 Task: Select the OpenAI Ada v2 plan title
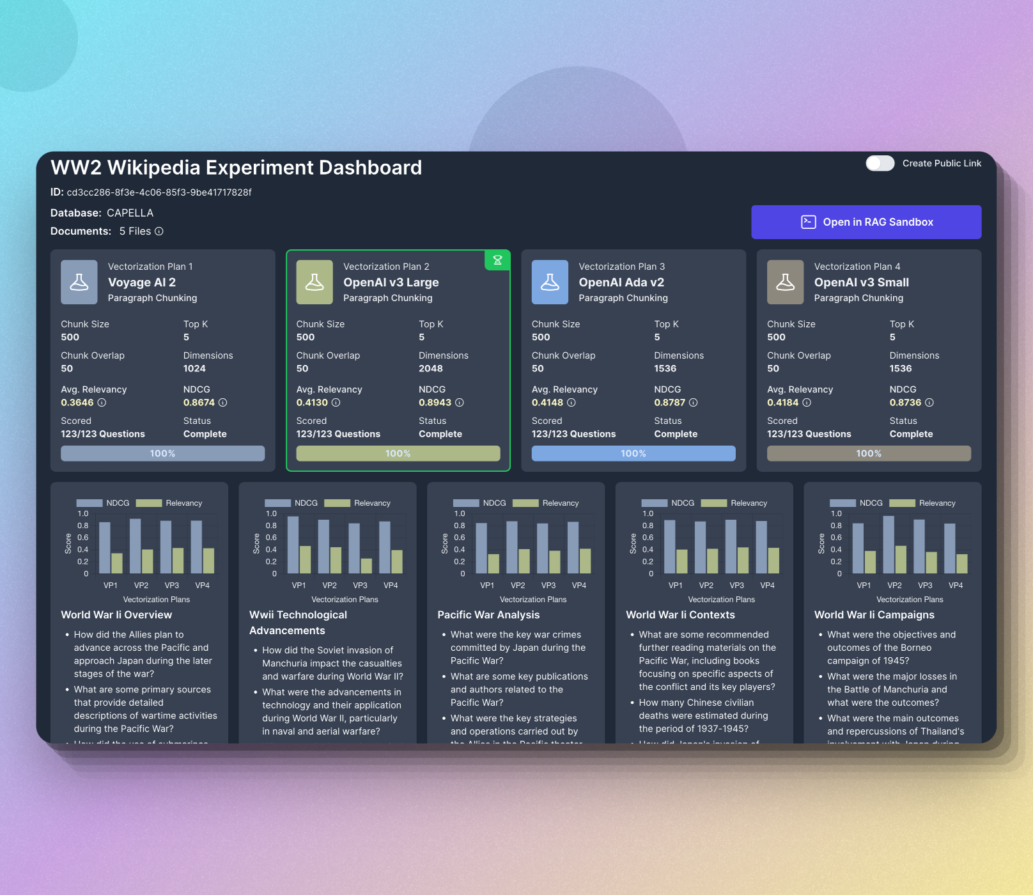click(621, 283)
